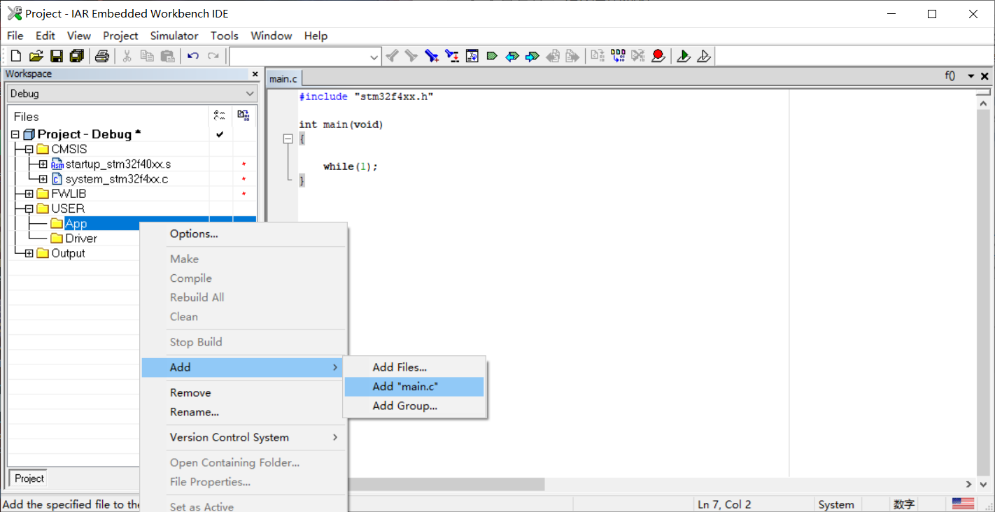
Task: Save the current file via the toolbar
Action: coord(57,56)
